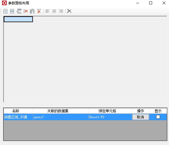Click the insert row toolbar icon
Screen dimensions: 169x145
coord(19,11)
